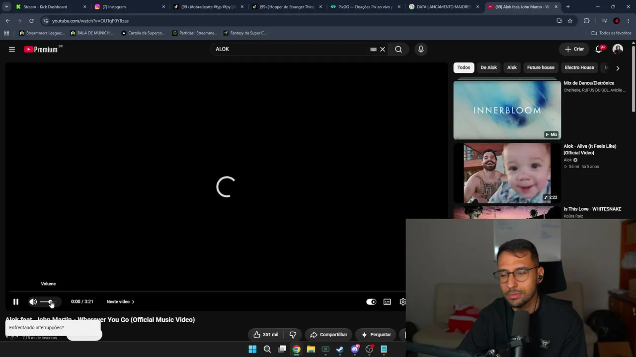This screenshot has width=636, height=357.
Task: Expand the 'Neste vídeo' chapter chevron
Action: pyautogui.click(x=133, y=301)
